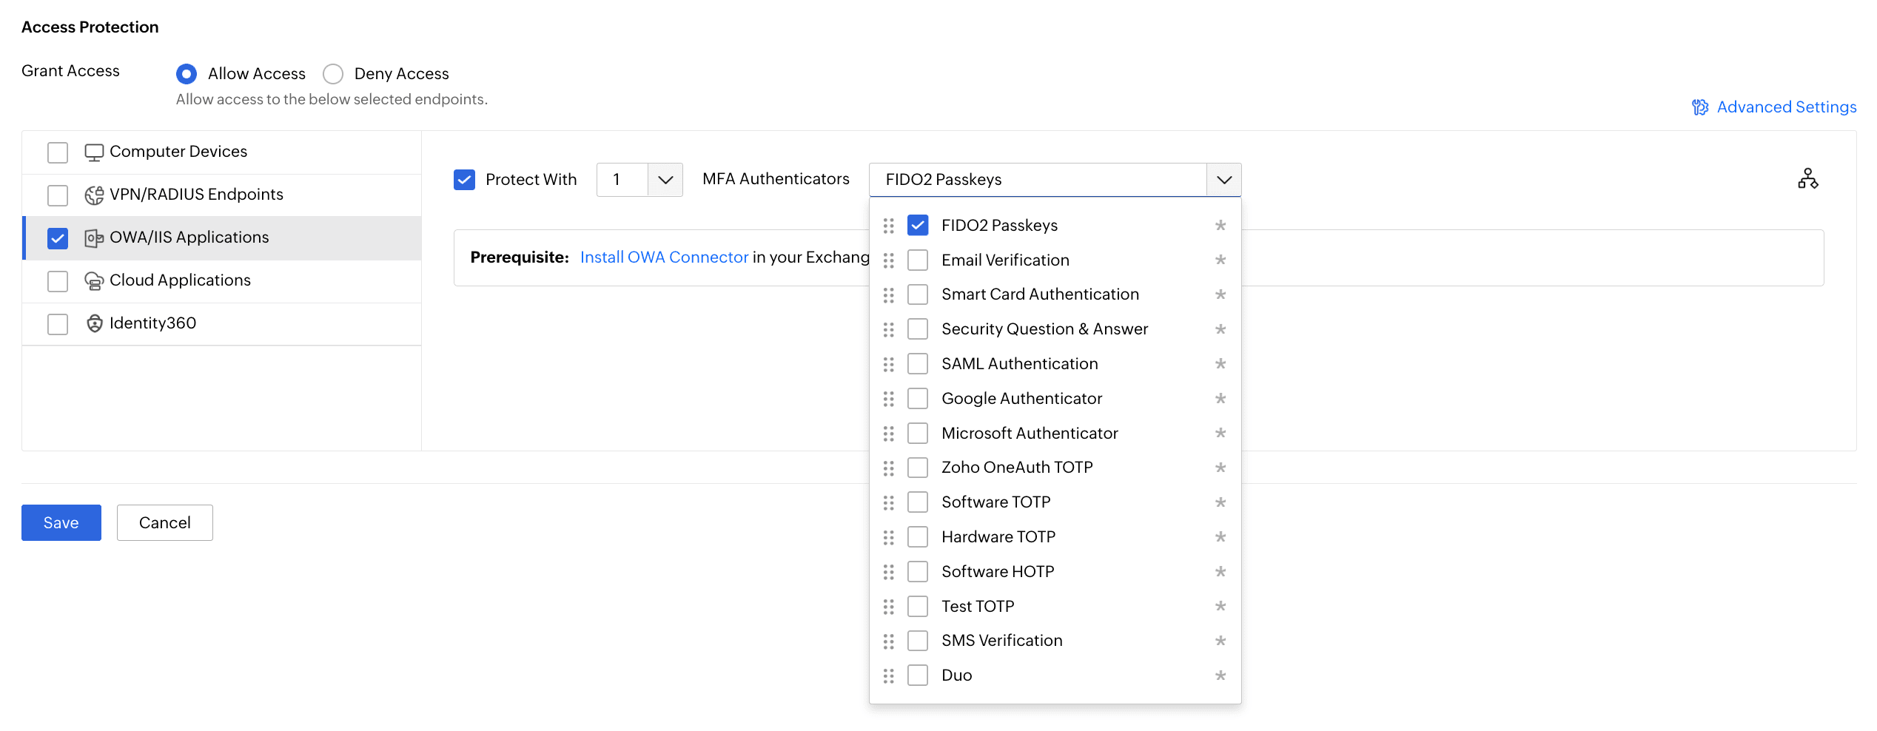Select the Identity360 endpoint row
The image size is (1877, 731).
222,324
